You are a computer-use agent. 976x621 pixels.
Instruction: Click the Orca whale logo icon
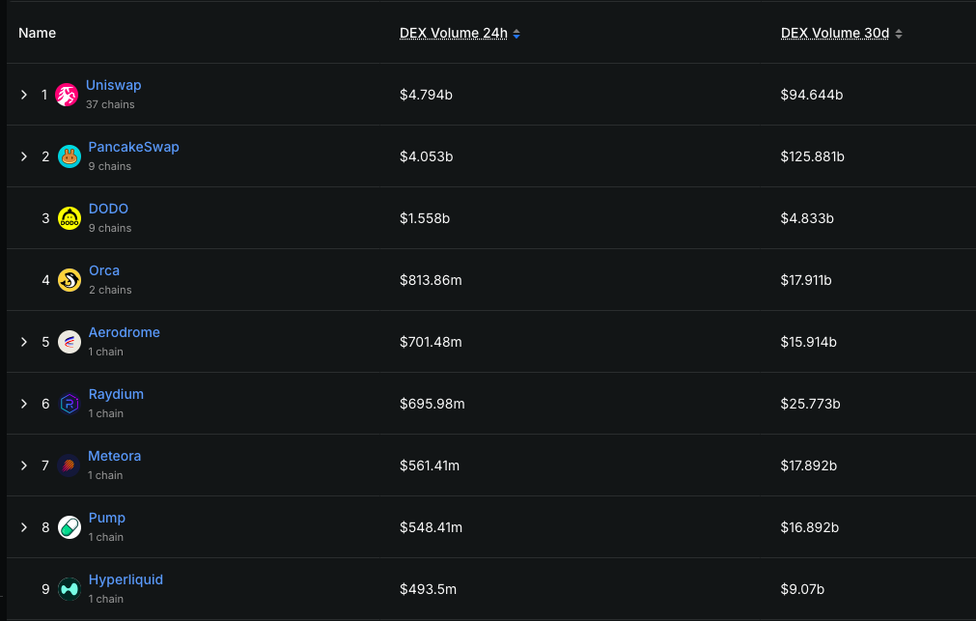tap(70, 280)
